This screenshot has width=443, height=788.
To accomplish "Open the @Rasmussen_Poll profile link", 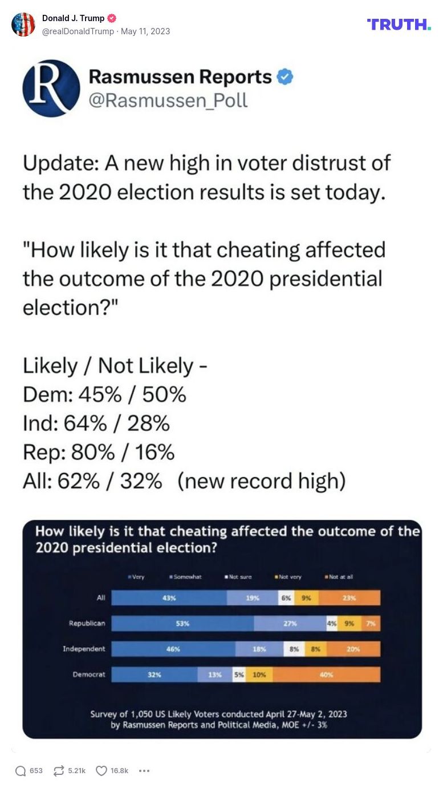I will tap(171, 102).
